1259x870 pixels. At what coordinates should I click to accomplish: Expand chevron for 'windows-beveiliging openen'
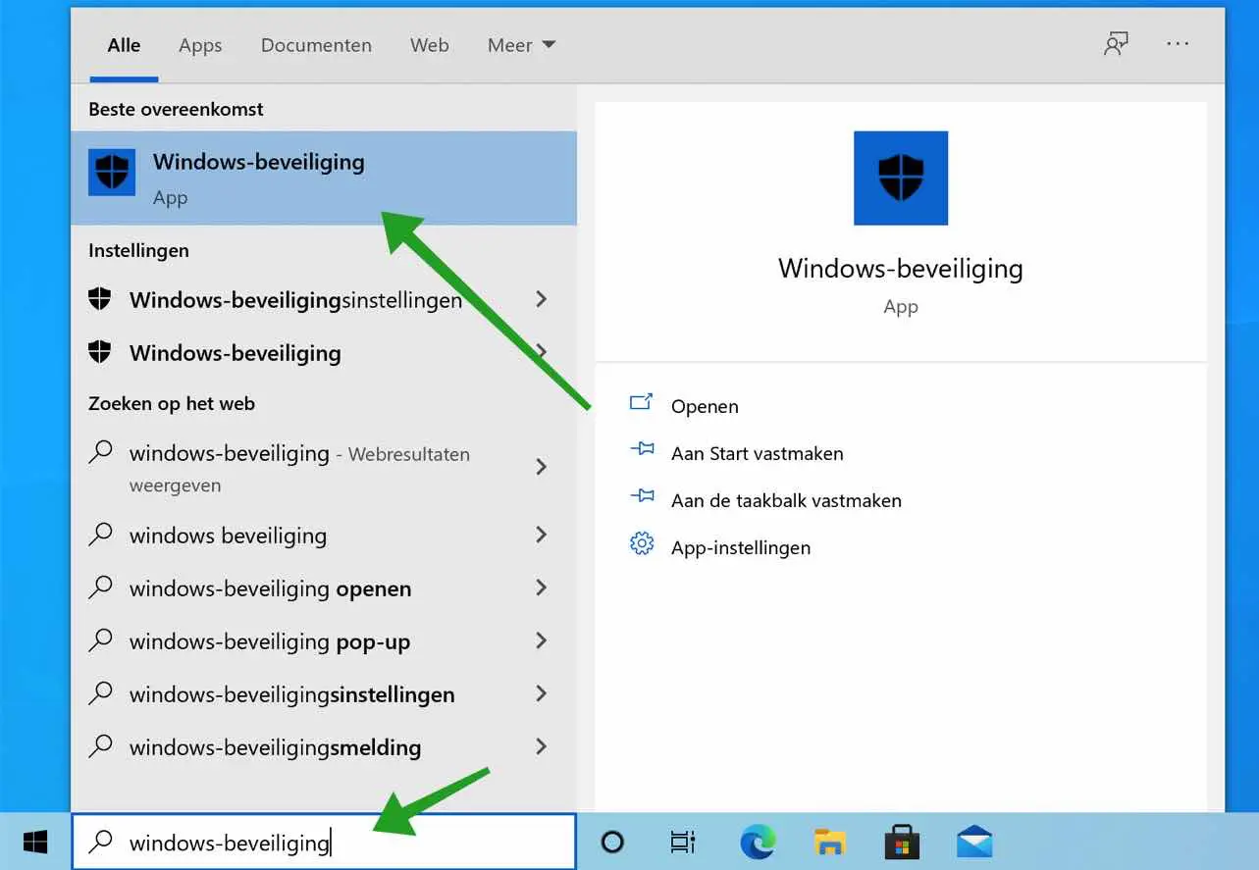click(541, 588)
